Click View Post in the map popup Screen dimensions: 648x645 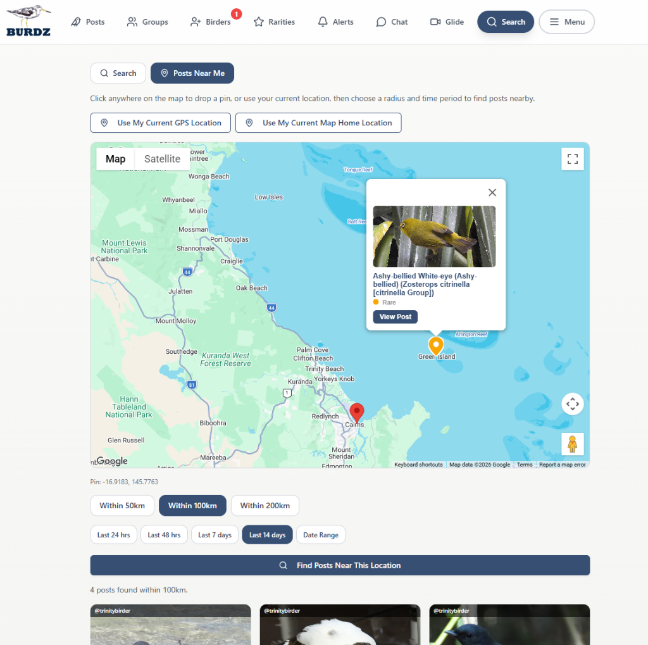pos(396,316)
